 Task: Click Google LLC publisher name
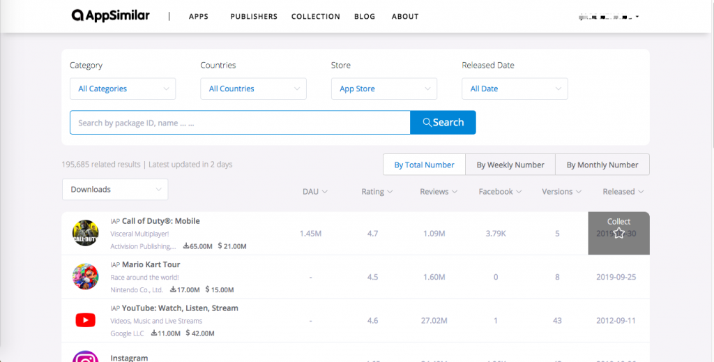click(127, 333)
